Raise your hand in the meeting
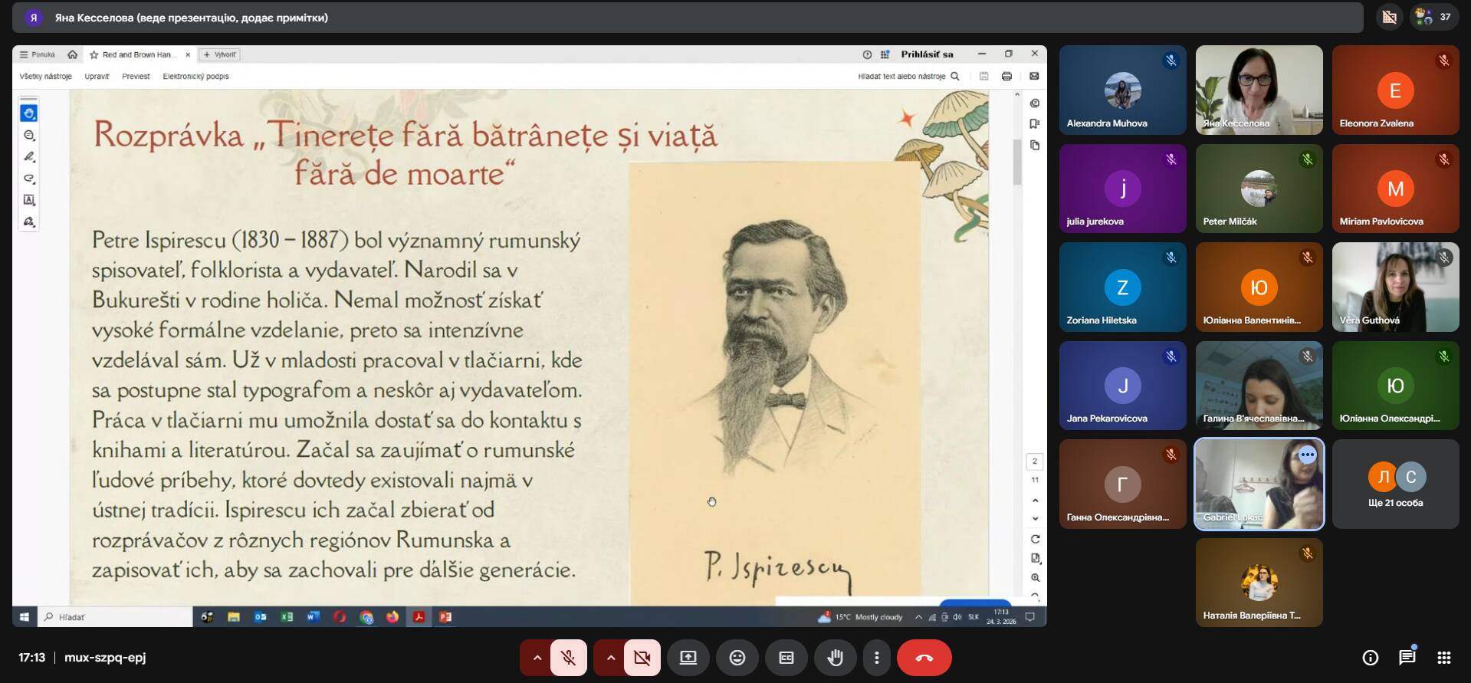 pos(835,658)
